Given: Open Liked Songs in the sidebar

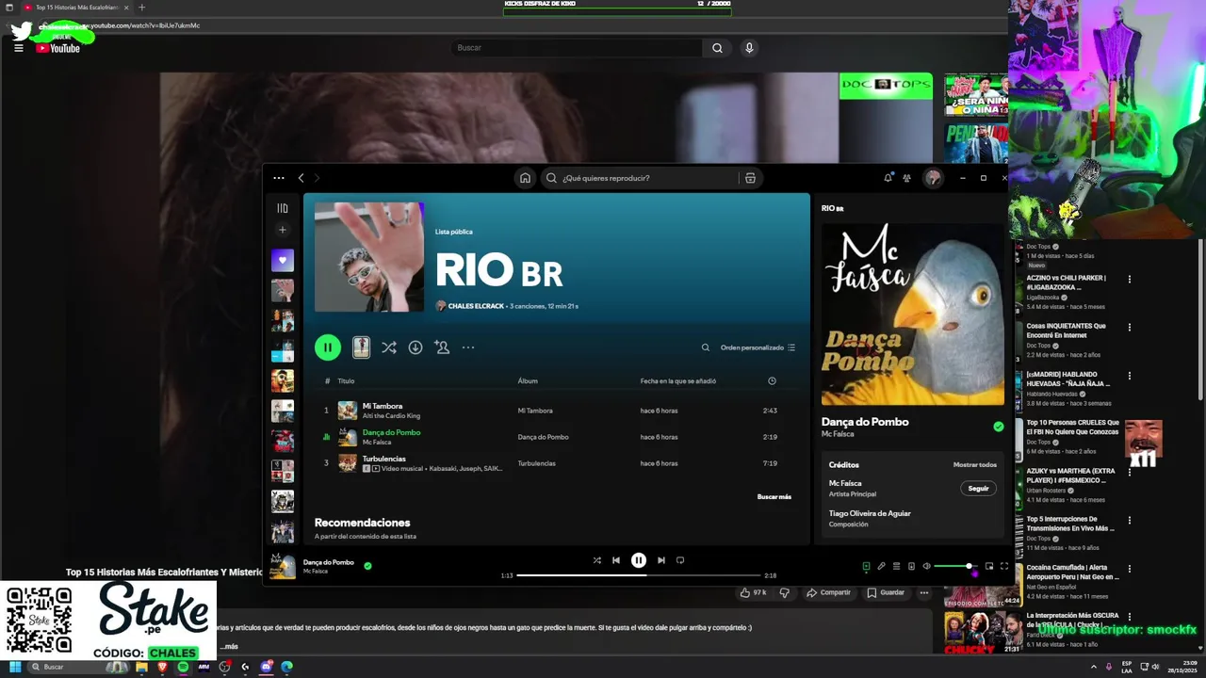Looking at the screenshot, I should (x=283, y=260).
